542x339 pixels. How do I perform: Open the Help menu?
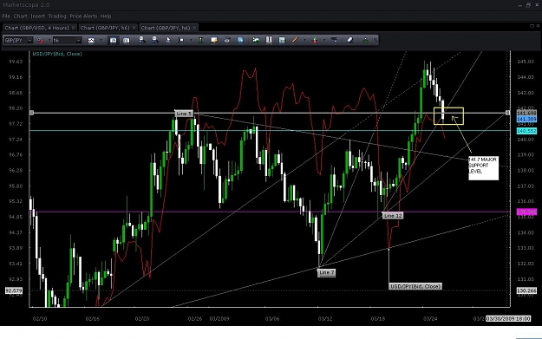coord(106,16)
